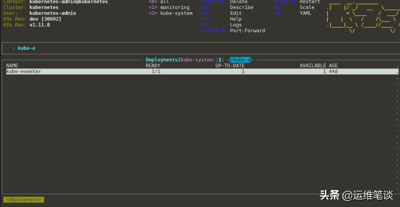This screenshot has width=400, height=207.
Task: Click the Restart command hint
Action: (310, 2)
